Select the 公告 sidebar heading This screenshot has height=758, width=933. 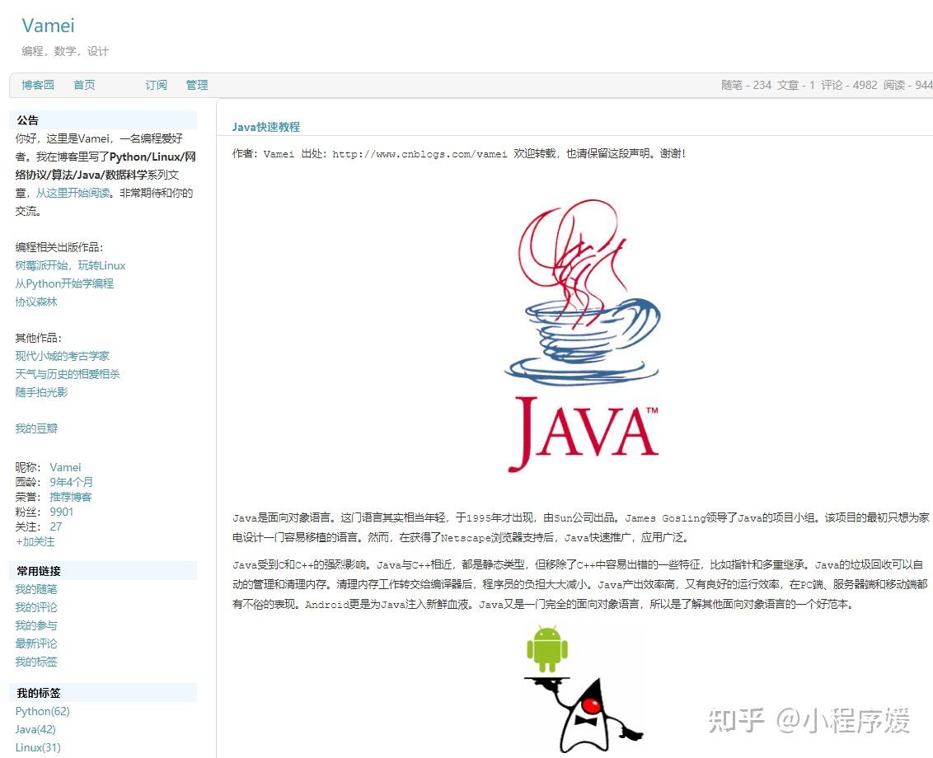coord(28,120)
